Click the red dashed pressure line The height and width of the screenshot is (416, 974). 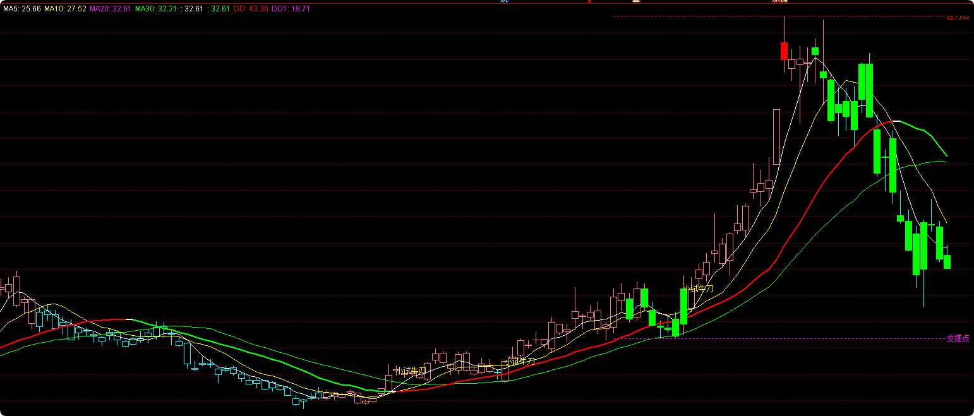click(x=778, y=16)
